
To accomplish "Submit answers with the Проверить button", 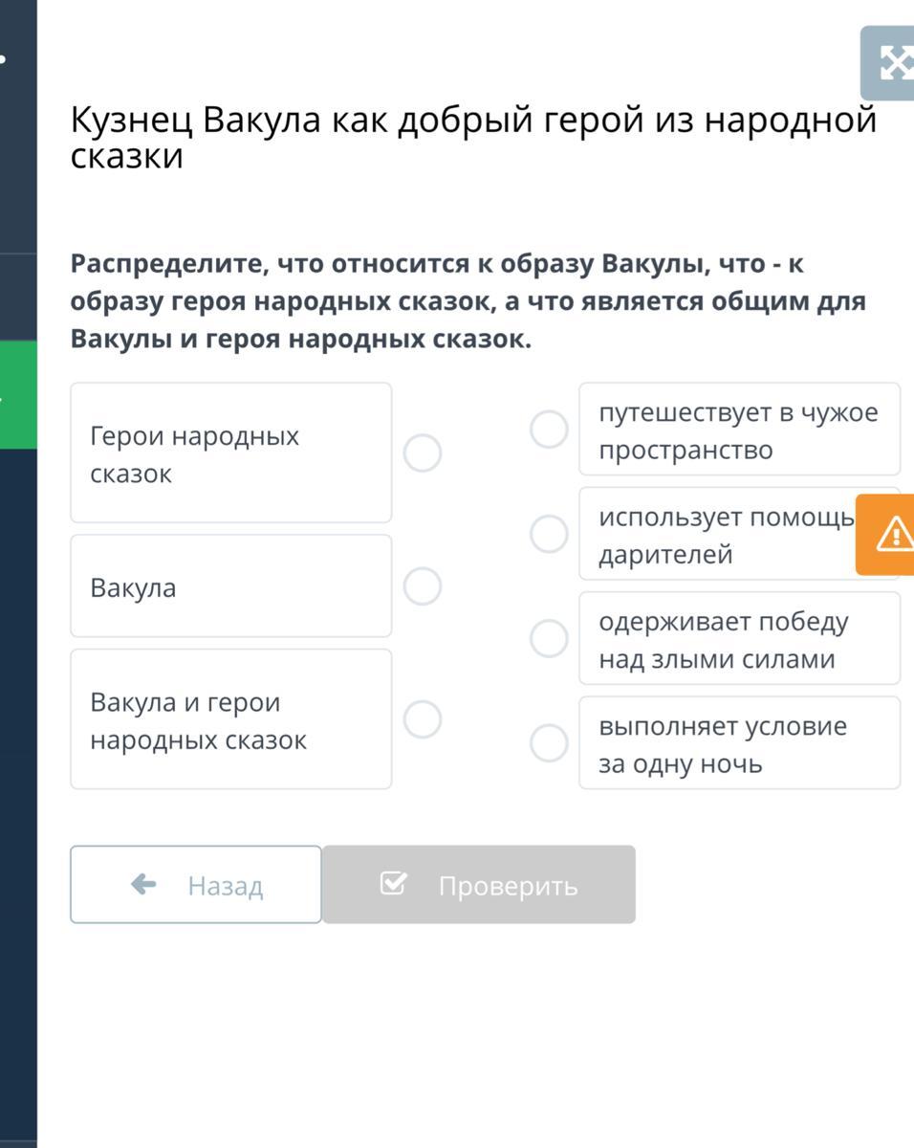I will click(x=479, y=884).
